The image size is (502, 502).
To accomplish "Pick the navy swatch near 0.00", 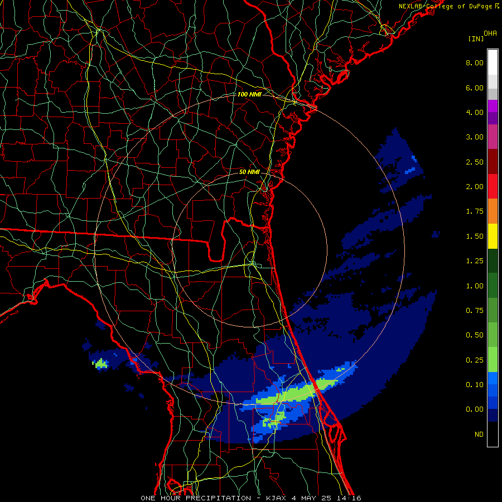I will tap(493, 416).
